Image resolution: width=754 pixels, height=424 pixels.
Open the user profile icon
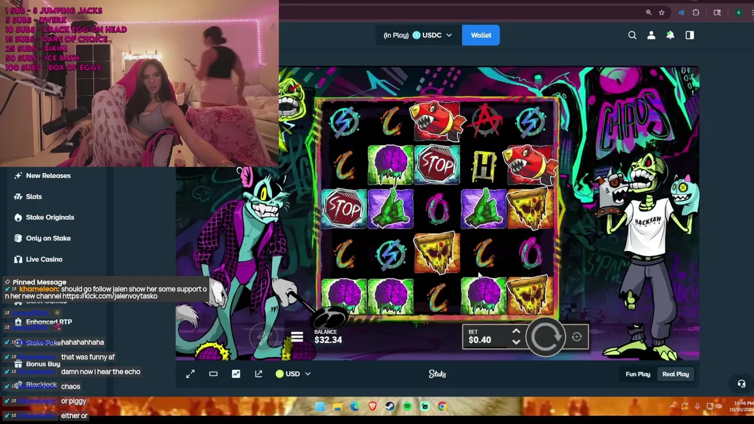click(651, 35)
